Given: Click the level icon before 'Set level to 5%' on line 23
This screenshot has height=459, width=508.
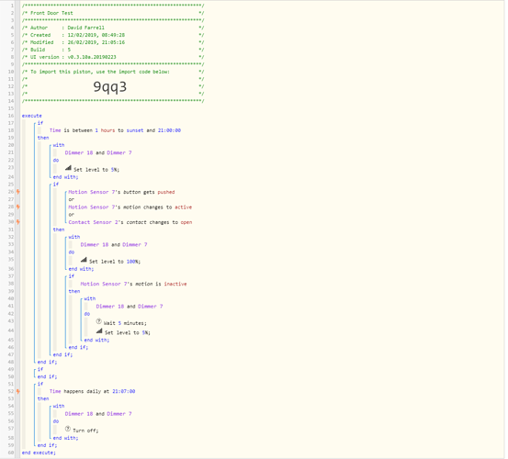Looking at the screenshot, I should 68,168.
